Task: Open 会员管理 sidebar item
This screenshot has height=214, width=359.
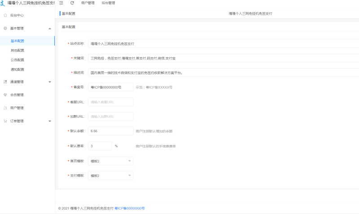Action: (17, 95)
